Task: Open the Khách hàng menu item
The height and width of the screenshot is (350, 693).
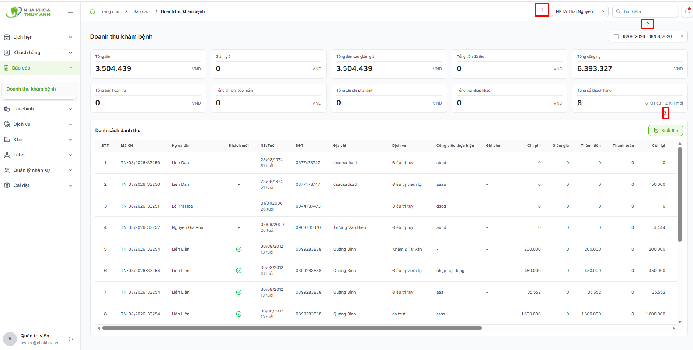Action: pyautogui.click(x=38, y=53)
